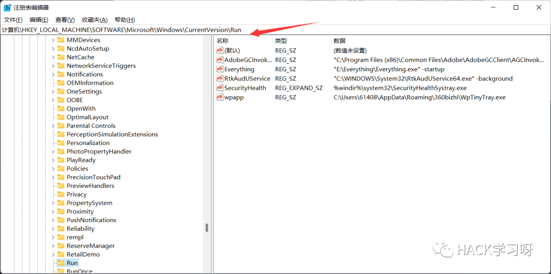Click the WpTinyTray.exe data path
This screenshot has width=551, height=274.
(419, 97)
